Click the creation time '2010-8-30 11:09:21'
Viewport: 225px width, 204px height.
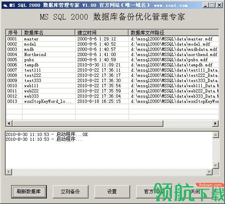click(x=99, y=65)
